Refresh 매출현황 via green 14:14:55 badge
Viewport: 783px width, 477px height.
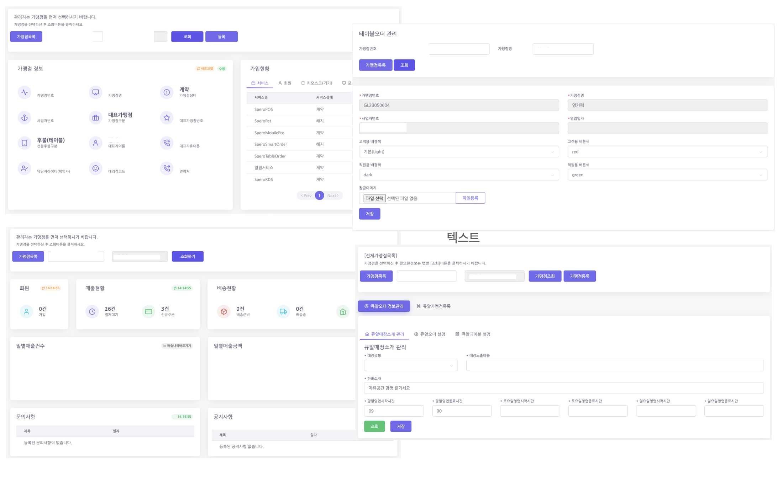(x=182, y=288)
